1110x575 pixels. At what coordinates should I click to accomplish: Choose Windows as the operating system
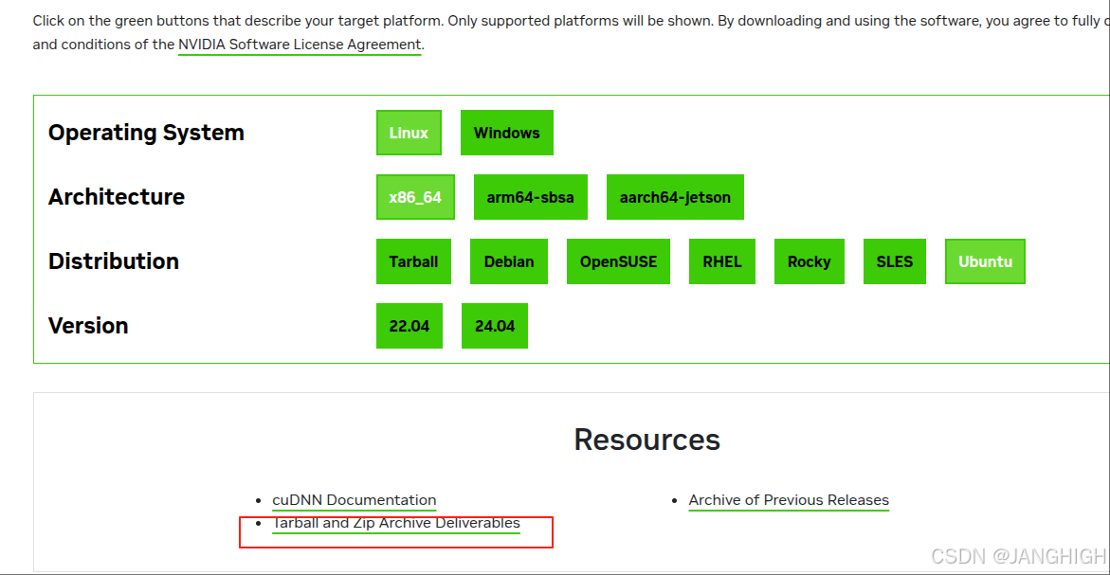(507, 133)
